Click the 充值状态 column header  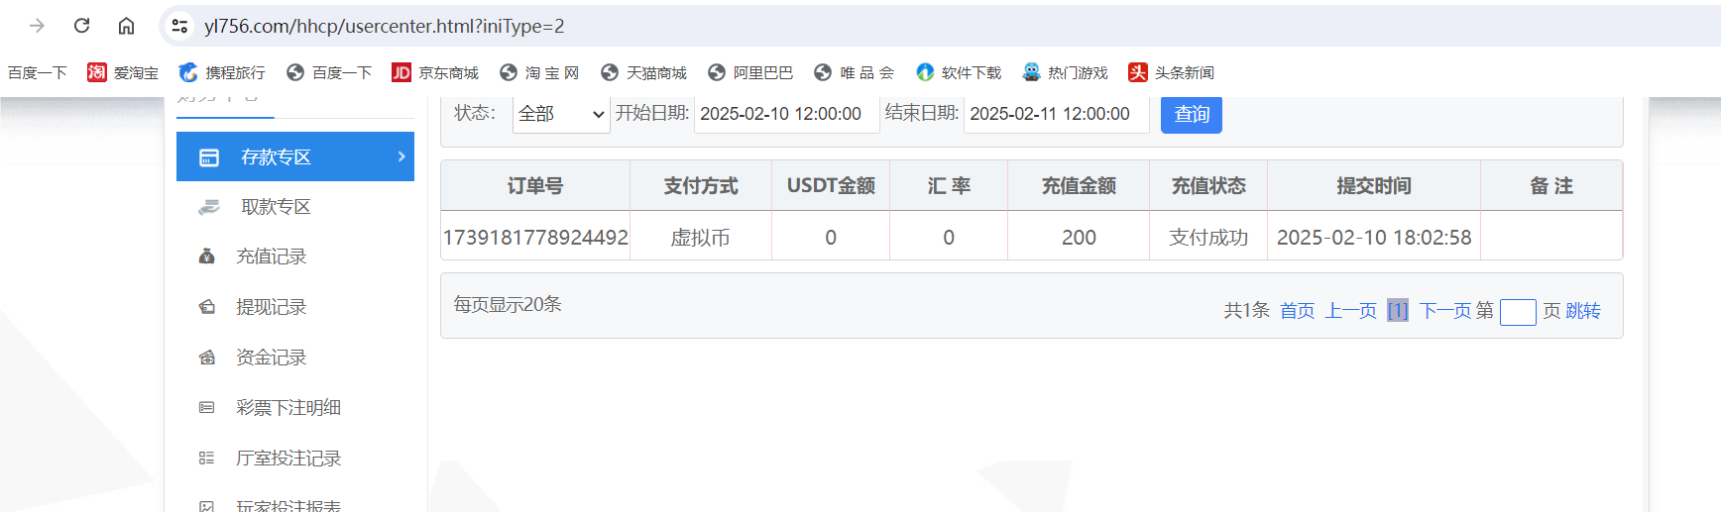click(x=1208, y=186)
